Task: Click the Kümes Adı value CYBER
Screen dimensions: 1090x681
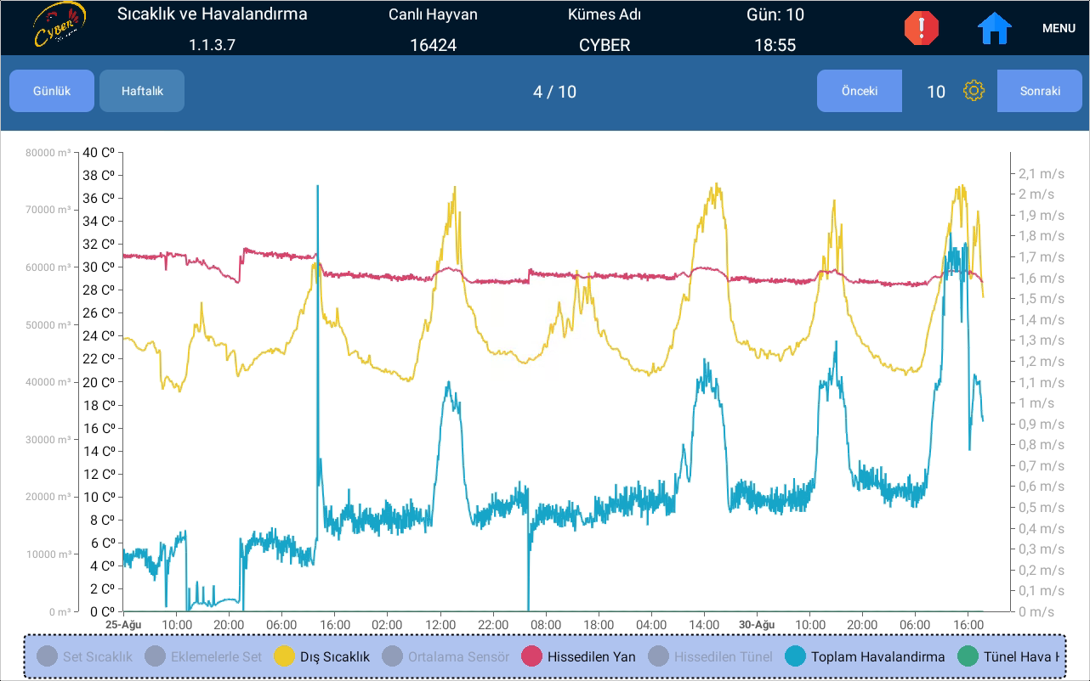Action: 605,45
